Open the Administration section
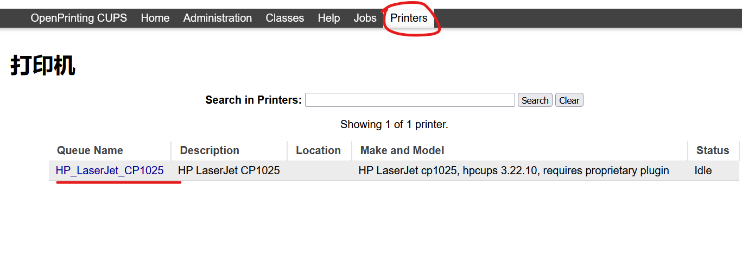This screenshot has height=279, width=742. (x=218, y=18)
